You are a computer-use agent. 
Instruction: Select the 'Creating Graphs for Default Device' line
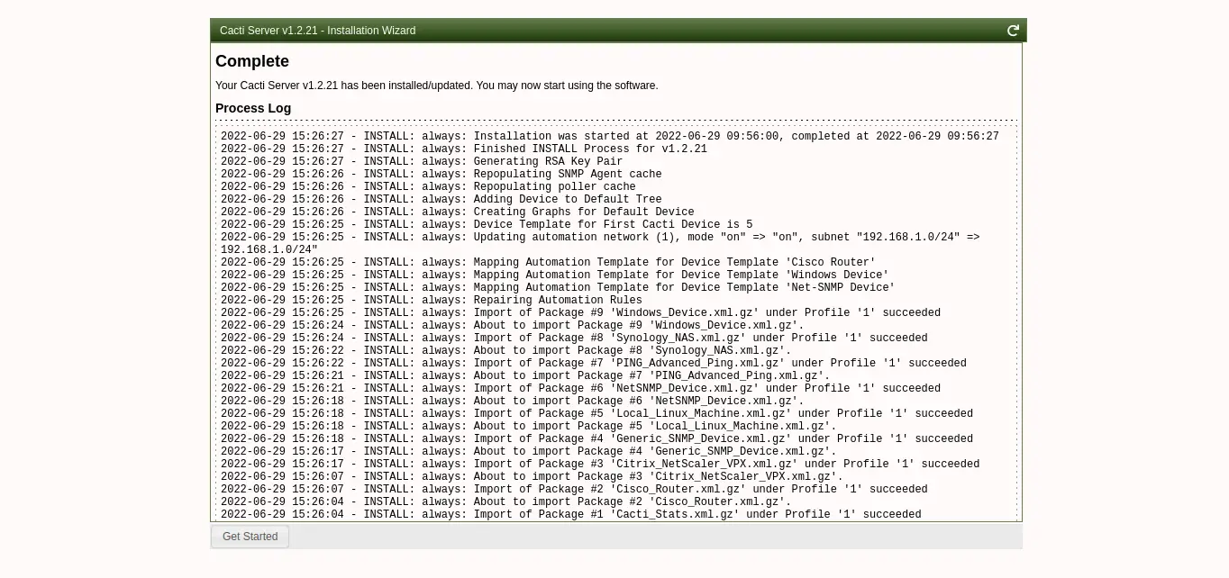pyautogui.click(x=457, y=212)
